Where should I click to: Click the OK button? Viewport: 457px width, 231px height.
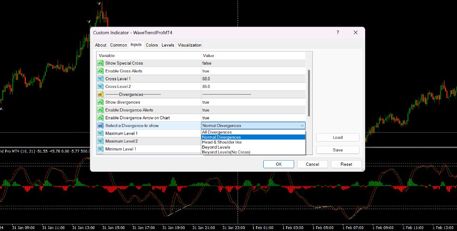pyautogui.click(x=278, y=164)
